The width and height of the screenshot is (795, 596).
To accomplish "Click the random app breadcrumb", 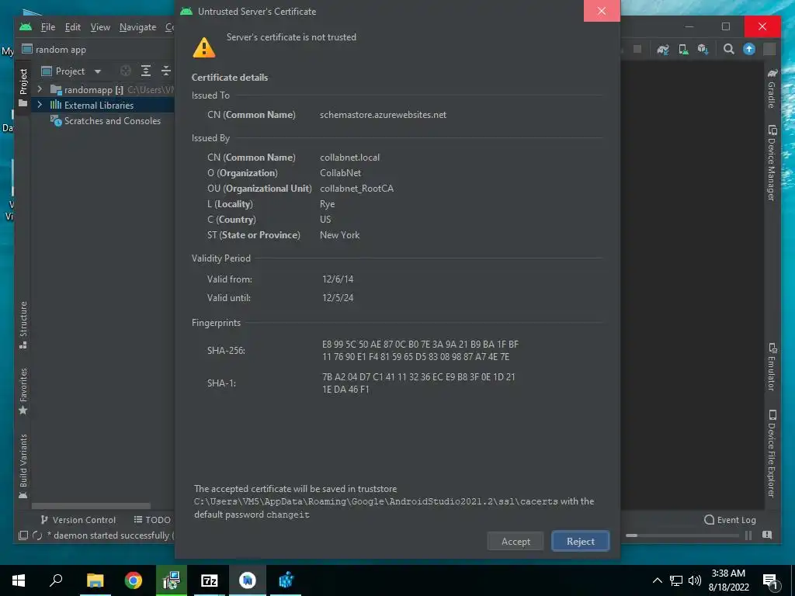I will [x=54, y=49].
